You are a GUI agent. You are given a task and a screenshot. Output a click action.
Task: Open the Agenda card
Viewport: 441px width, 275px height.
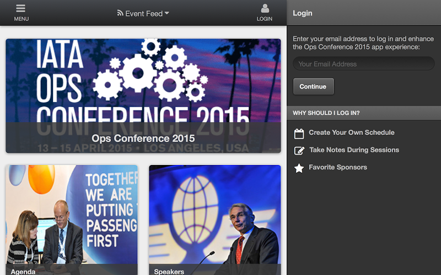point(72,220)
